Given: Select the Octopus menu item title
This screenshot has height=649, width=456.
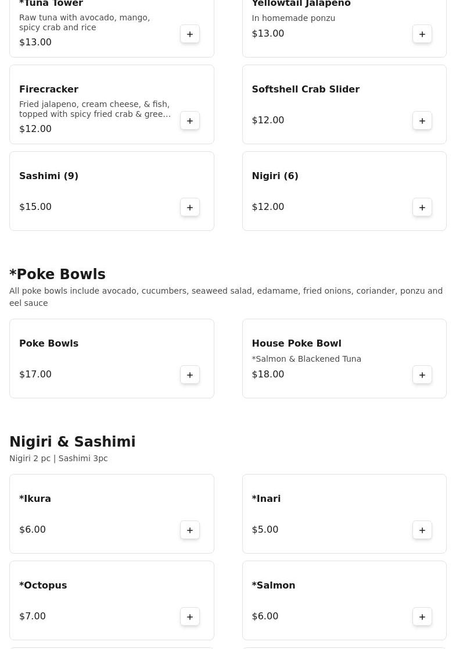Looking at the screenshot, I should pyautogui.click(x=43, y=586).
